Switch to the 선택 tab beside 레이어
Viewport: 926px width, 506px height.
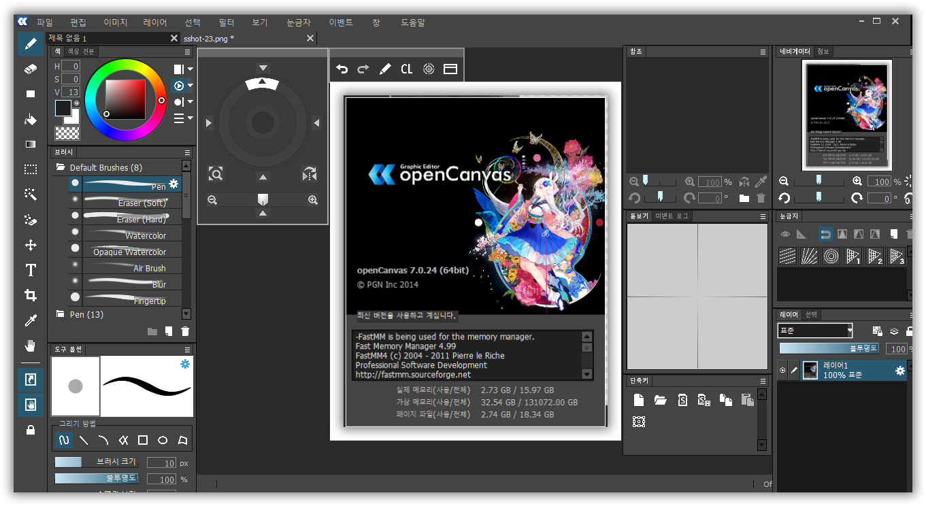pos(811,315)
